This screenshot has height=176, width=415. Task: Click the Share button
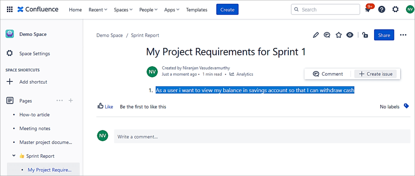pos(384,35)
